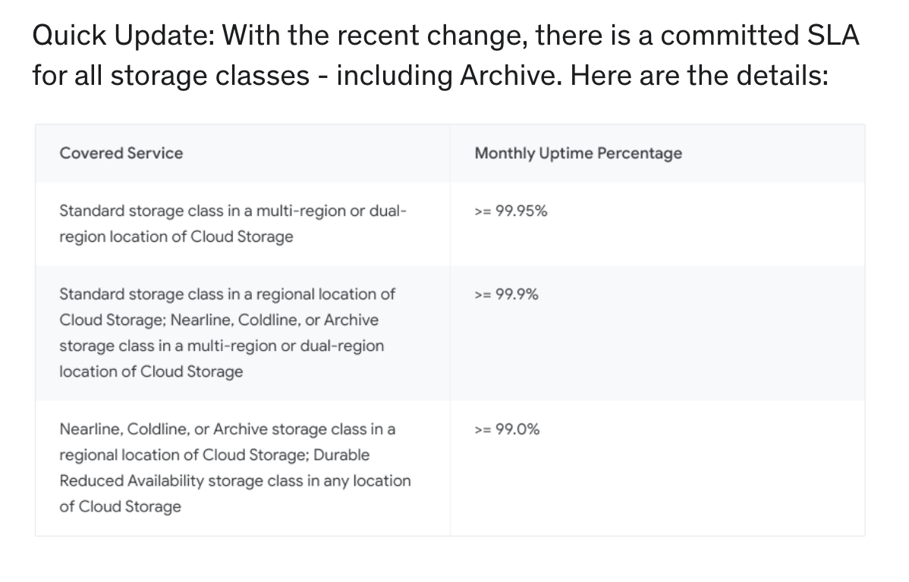Viewport: 909px width, 582px height.
Task: Select the '>= 99.95%' uptime cell
Action: tap(511, 211)
